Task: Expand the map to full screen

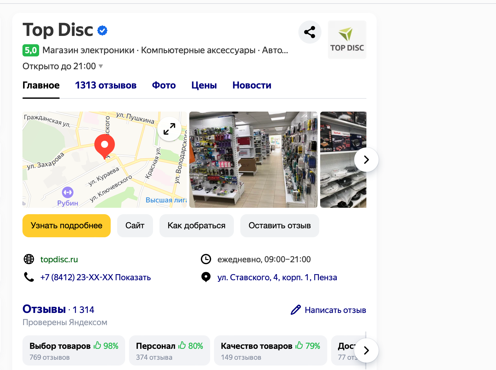Action: [169, 129]
